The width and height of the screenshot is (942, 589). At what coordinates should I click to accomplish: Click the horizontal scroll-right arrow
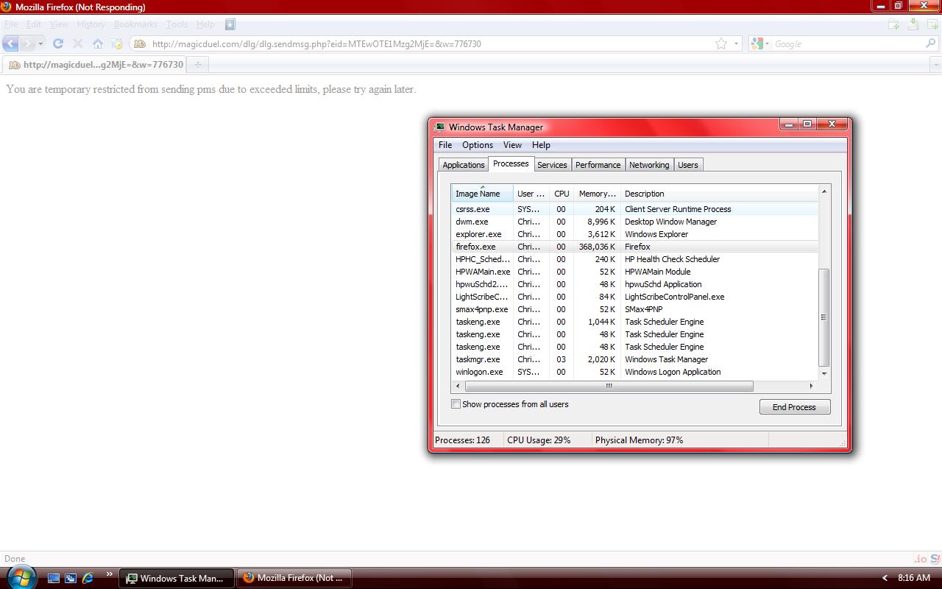(x=811, y=386)
